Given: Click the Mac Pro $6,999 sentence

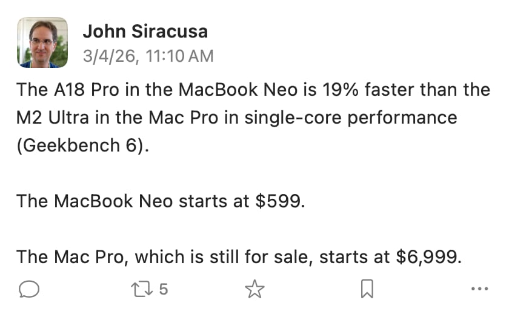Looking at the screenshot, I should 239,256.
